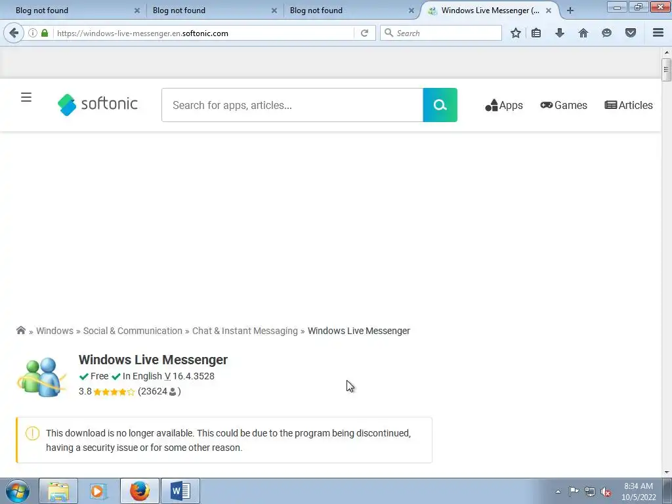The image size is (672, 504).
Task: Switch to Firefox in the taskbar
Action: [x=140, y=491]
